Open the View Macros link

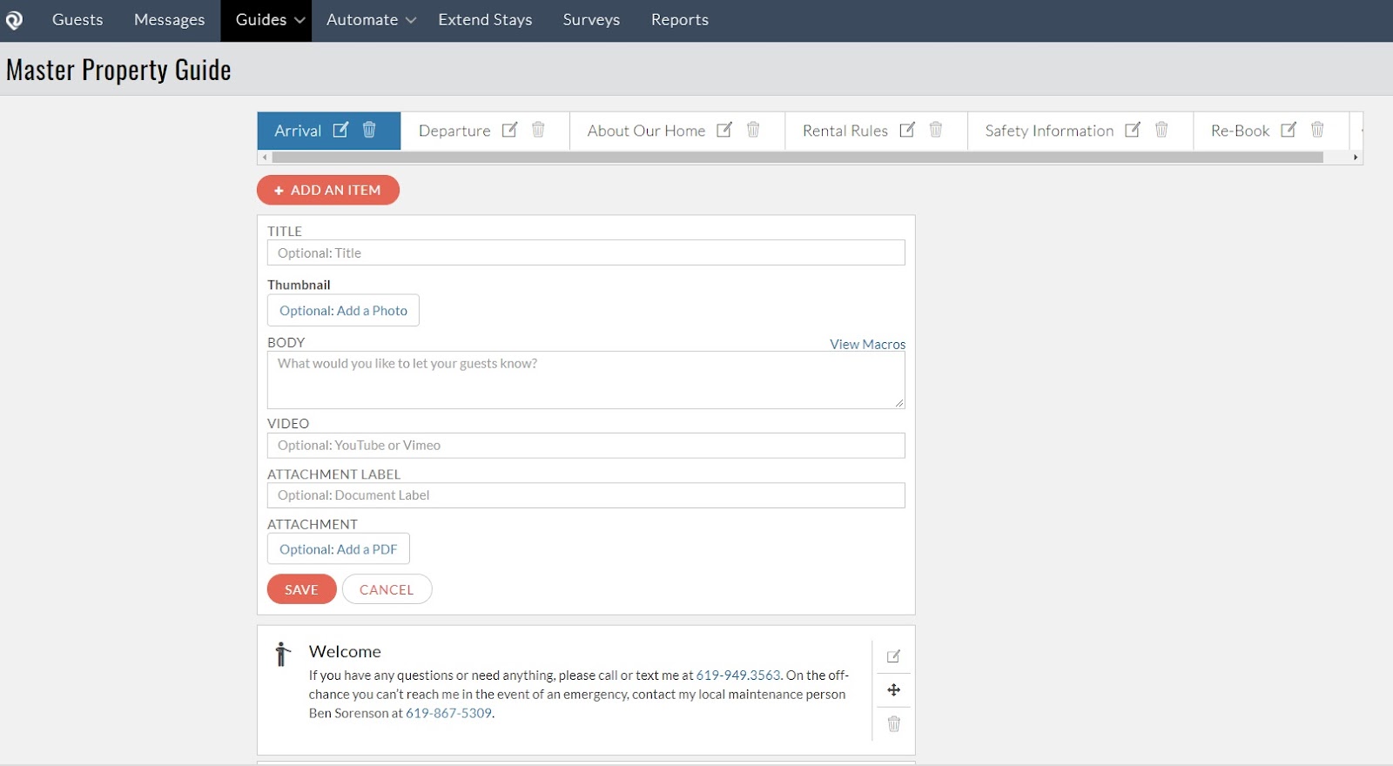point(867,344)
